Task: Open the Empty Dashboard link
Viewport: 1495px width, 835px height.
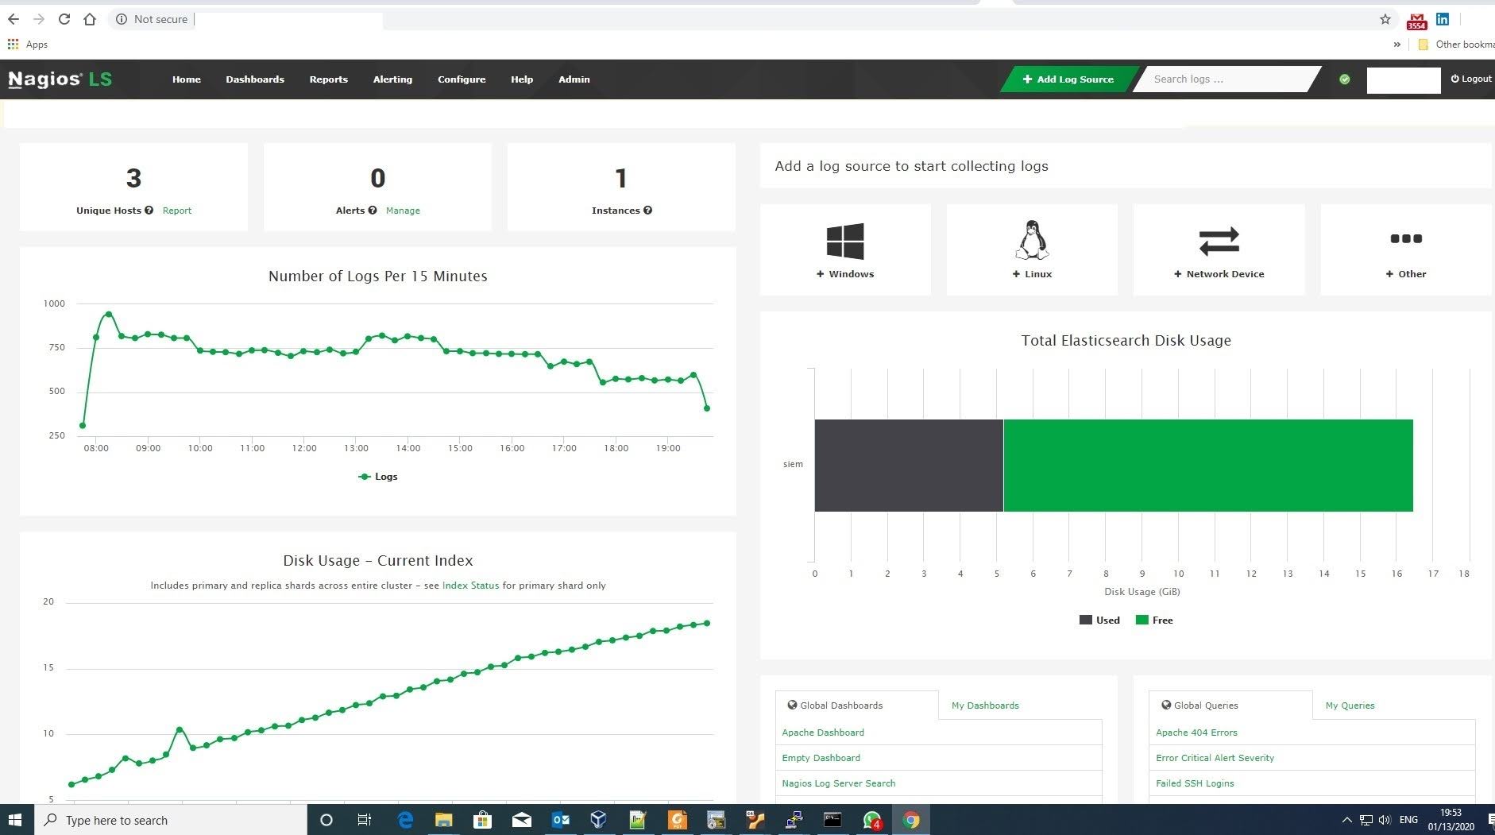Action: click(821, 758)
